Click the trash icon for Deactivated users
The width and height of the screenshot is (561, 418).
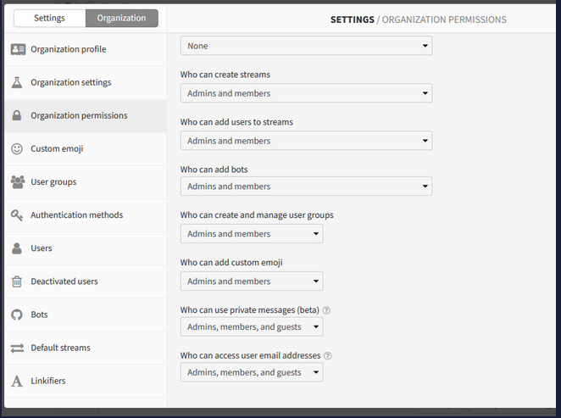tap(17, 281)
